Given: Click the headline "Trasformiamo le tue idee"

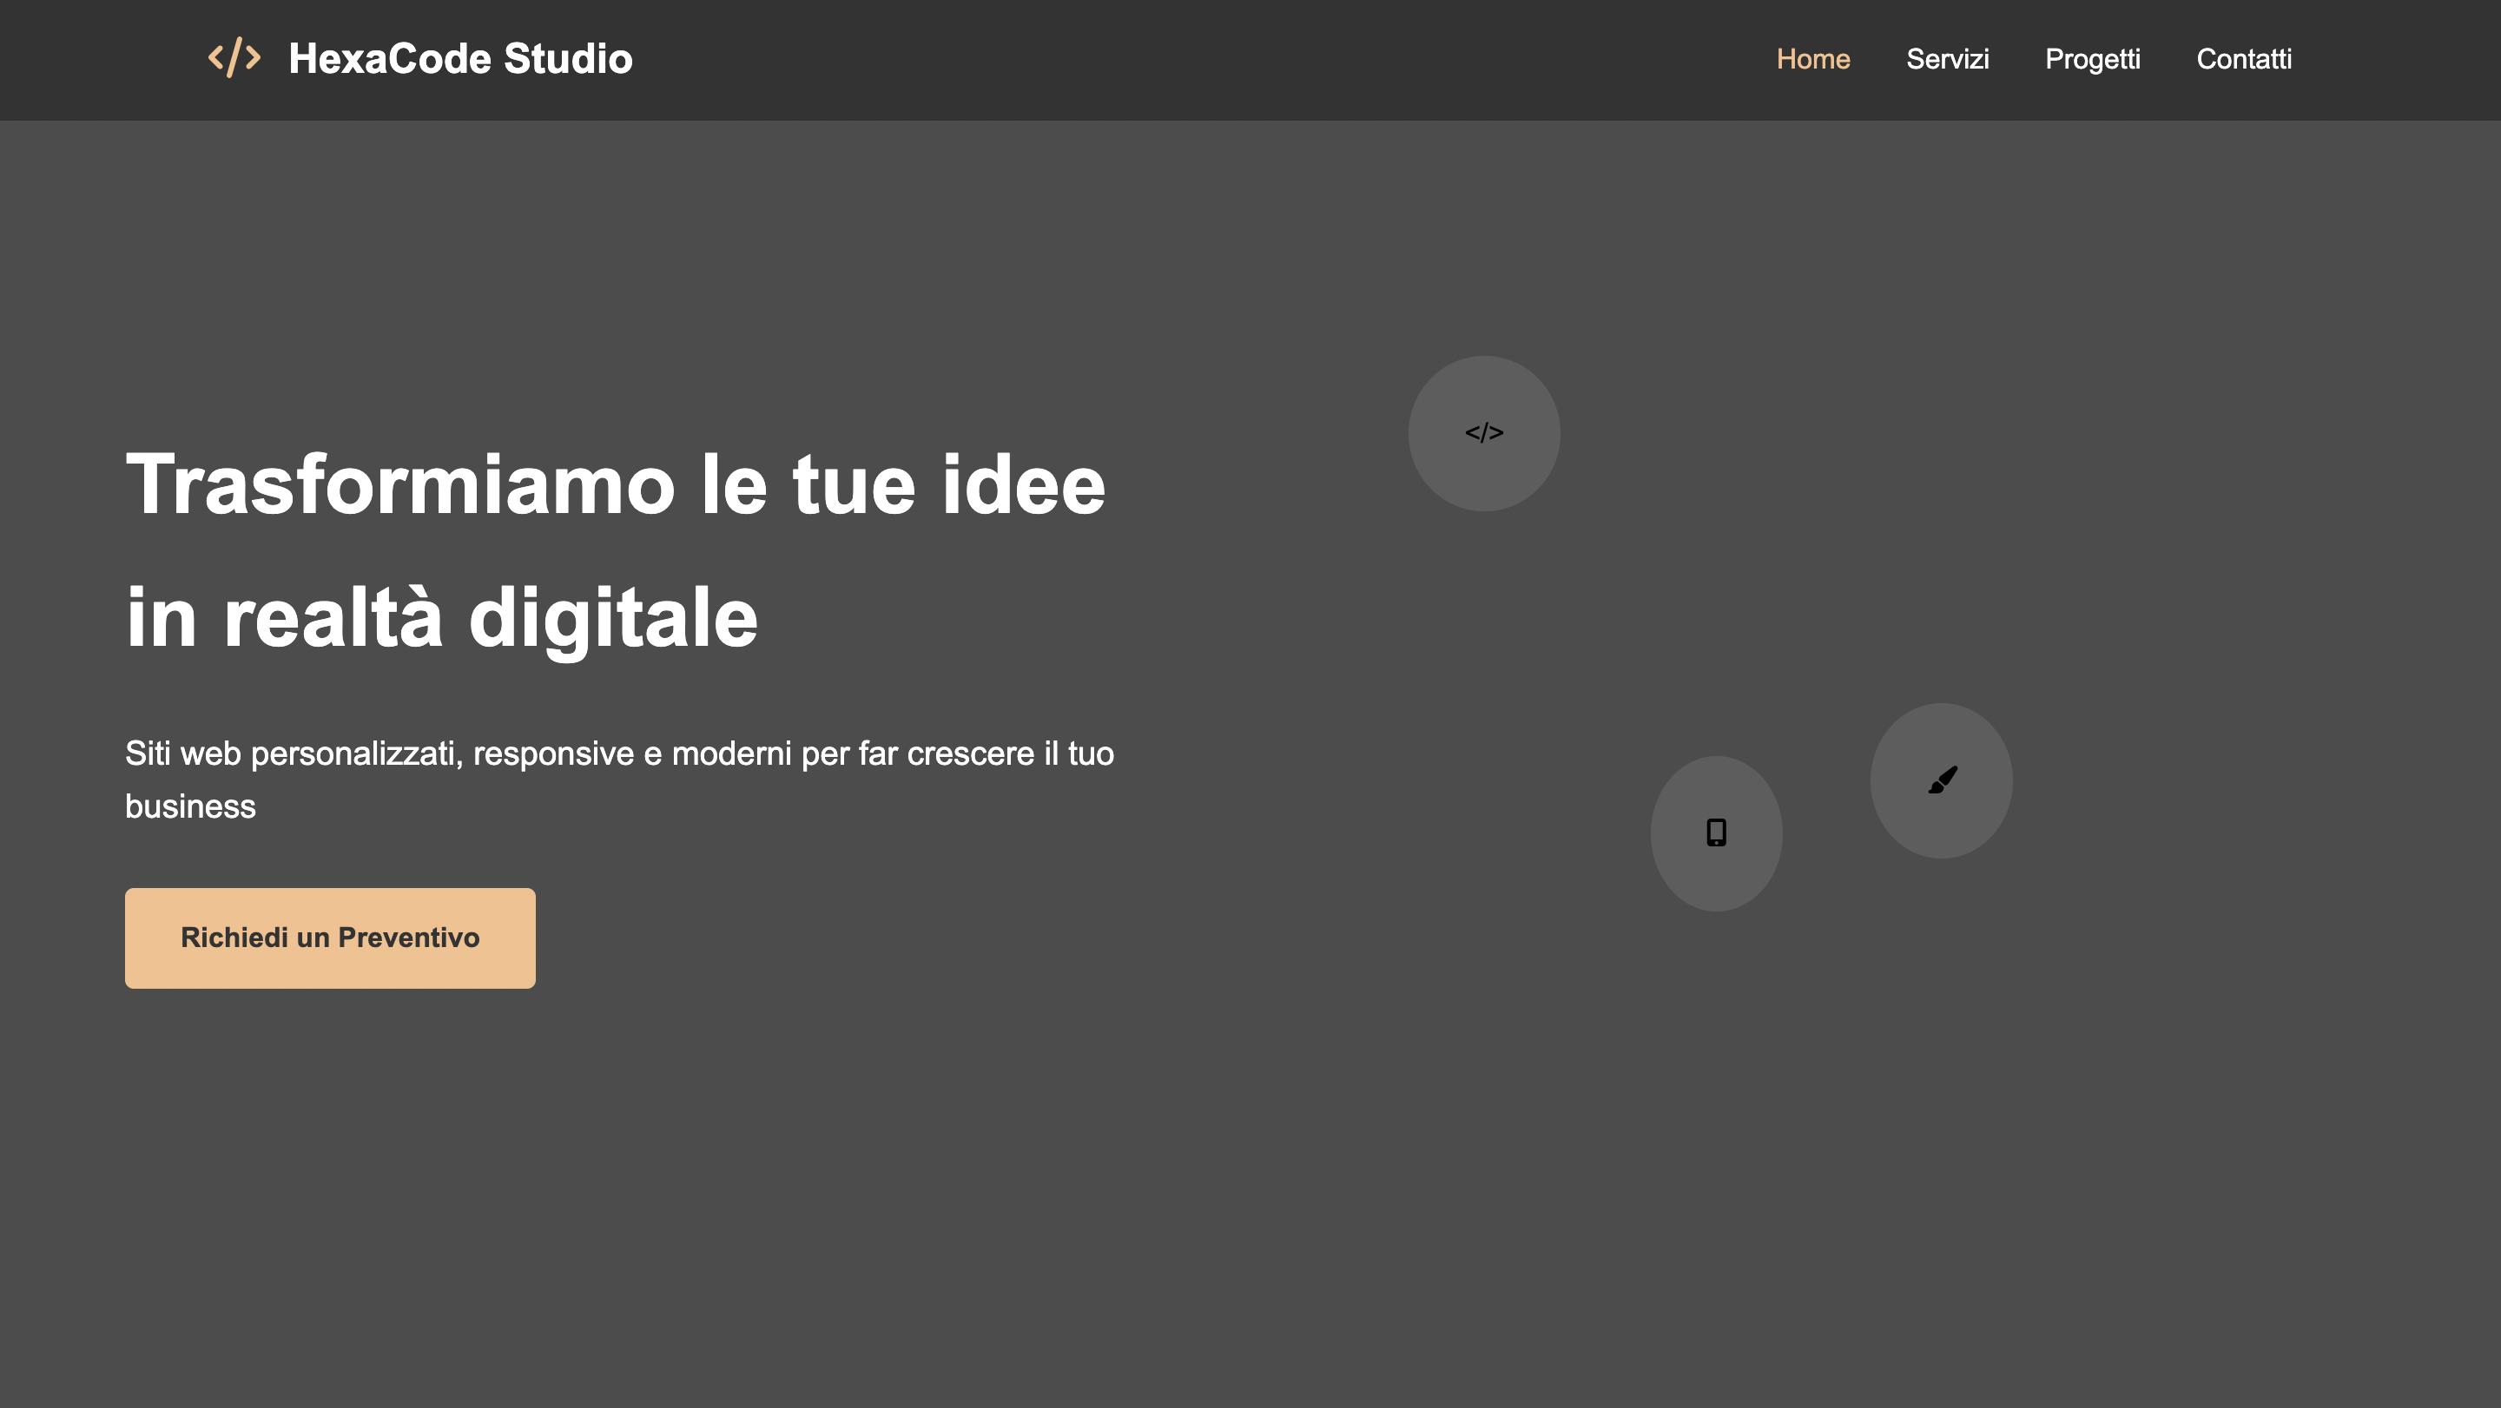Looking at the screenshot, I should pos(616,484).
